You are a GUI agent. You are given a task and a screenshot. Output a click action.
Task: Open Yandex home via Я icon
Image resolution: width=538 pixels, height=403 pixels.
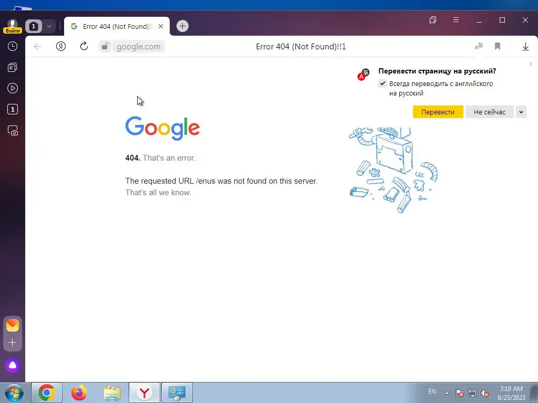[61, 46]
